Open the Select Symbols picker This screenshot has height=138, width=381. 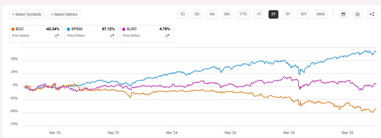click(x=27, y=15)
